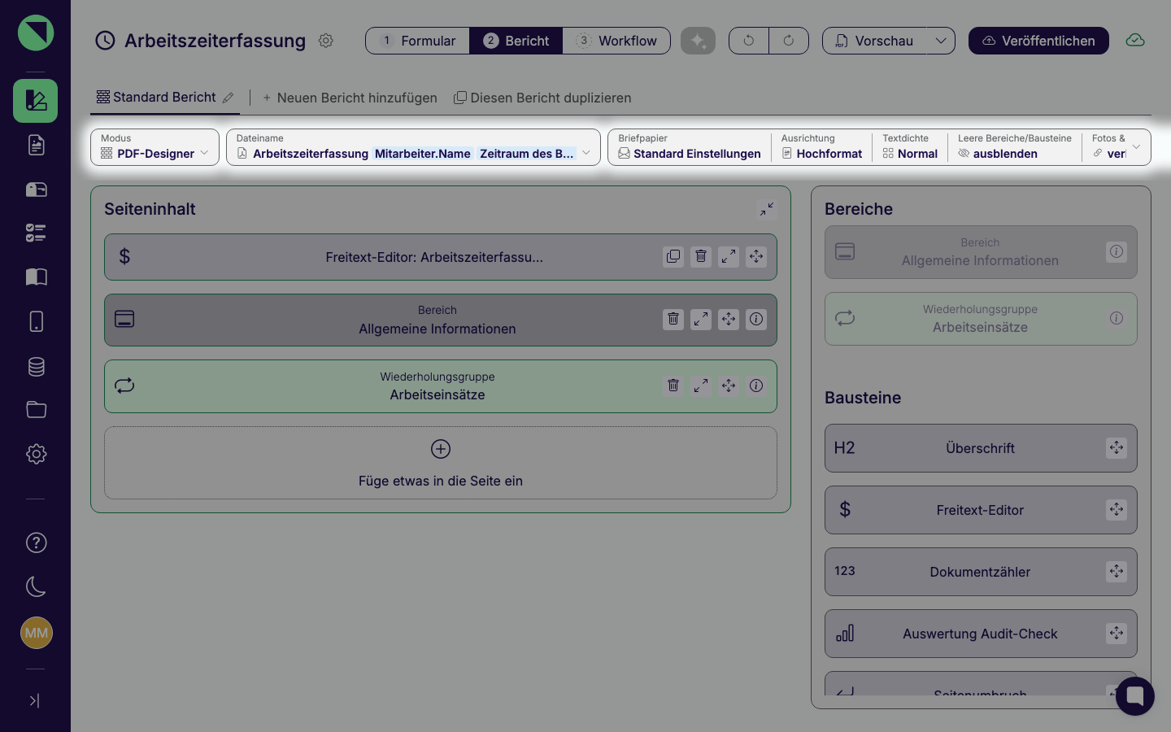The width and height of the screenshot is (1171, 732).
Task: Duplicate the Freitext-Editor block
Action: tap(673, 257)
